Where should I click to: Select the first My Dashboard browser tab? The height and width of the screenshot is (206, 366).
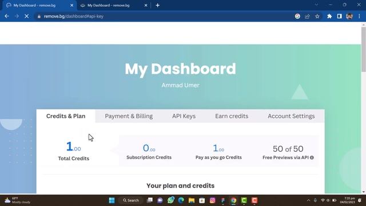point(39,5)
